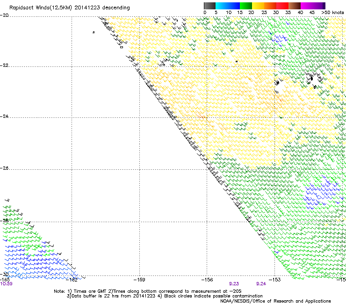Click the '45' label under the color bar

coord(312,13)
